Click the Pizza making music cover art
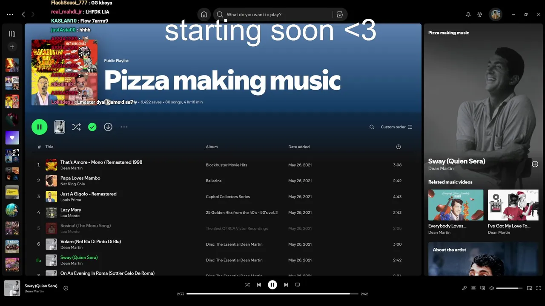This screenshot has height=306, width=545. point(64,72)
